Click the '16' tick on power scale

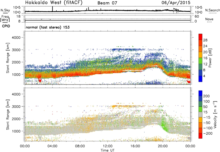coord(205,58)
